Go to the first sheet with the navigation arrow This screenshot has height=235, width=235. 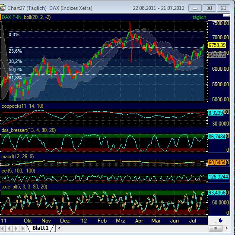[x=2, y=229]
